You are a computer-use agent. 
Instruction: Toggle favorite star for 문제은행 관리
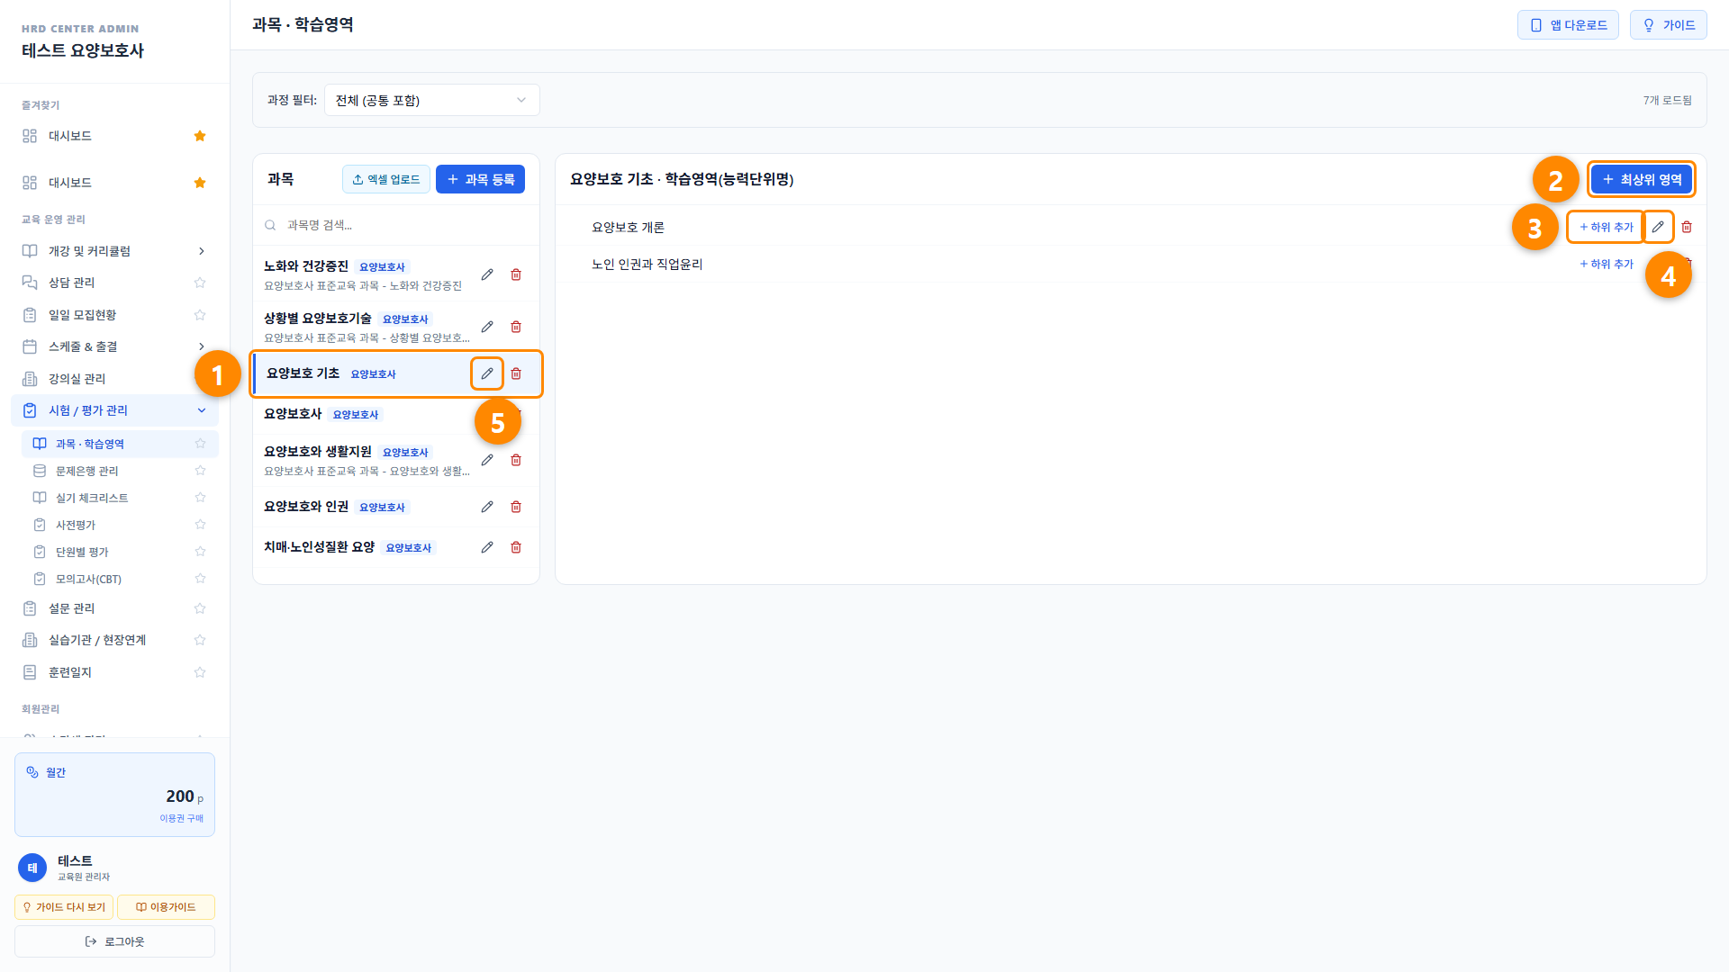coord(200,471)
